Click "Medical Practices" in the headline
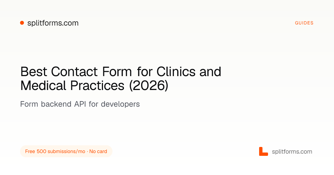 [72, 86]
